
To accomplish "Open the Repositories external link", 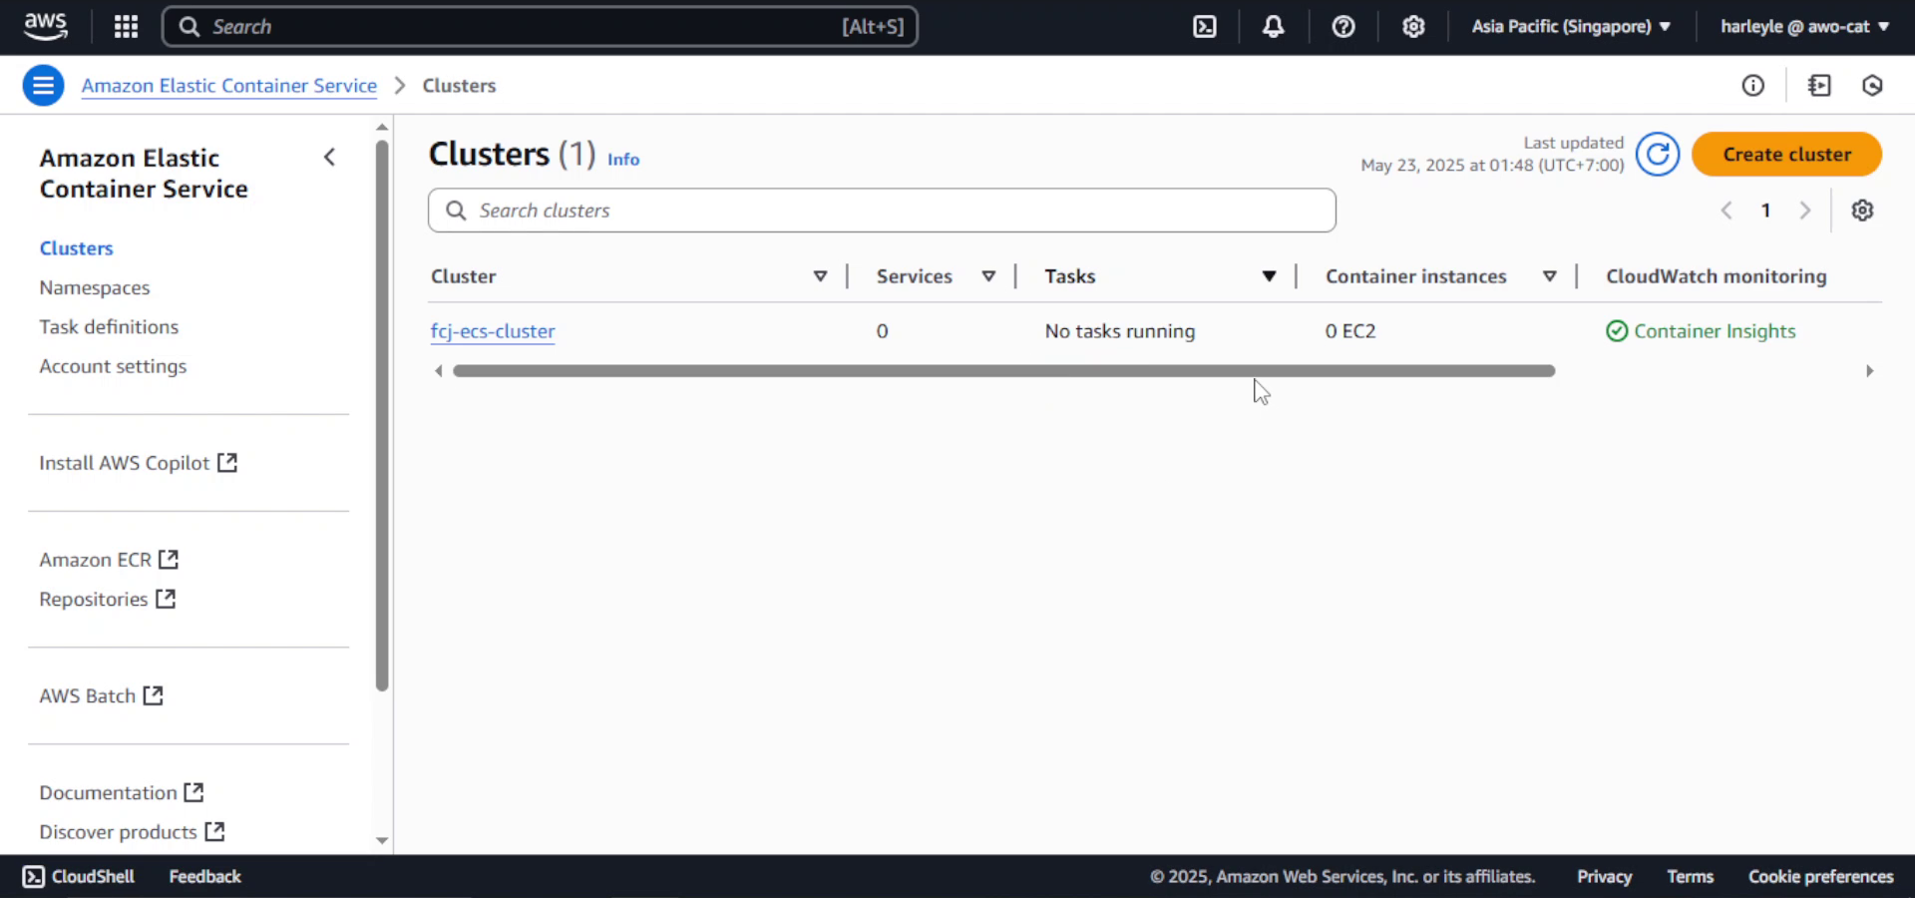I will pos(107,600).
